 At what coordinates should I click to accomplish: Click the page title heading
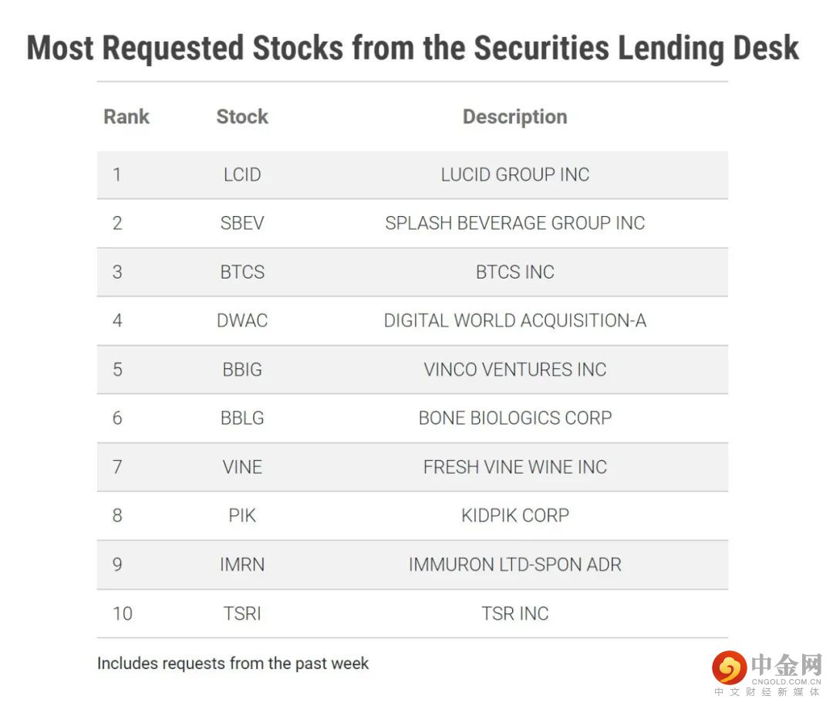pyautogui.click(x=413, y=48)
